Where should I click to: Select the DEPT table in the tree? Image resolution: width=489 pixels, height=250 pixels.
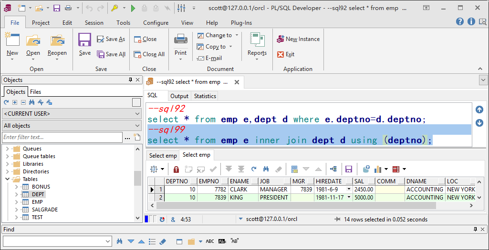pyautogui.click(x=38, y=194)
